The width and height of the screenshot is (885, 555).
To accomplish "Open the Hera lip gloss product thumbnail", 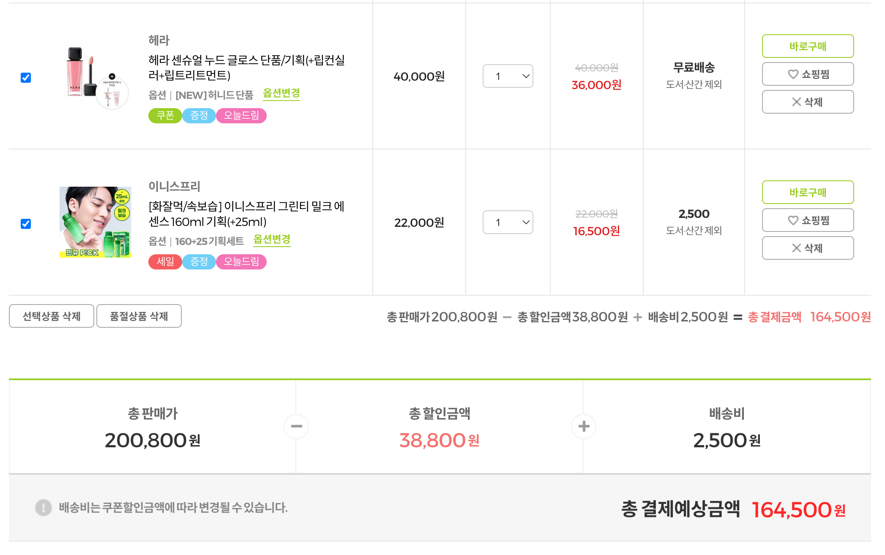I will coord(96,77).
